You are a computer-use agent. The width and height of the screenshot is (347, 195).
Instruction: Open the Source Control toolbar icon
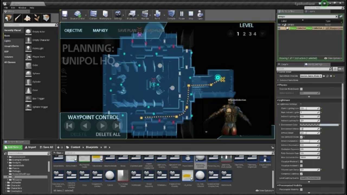pos(78,15)
